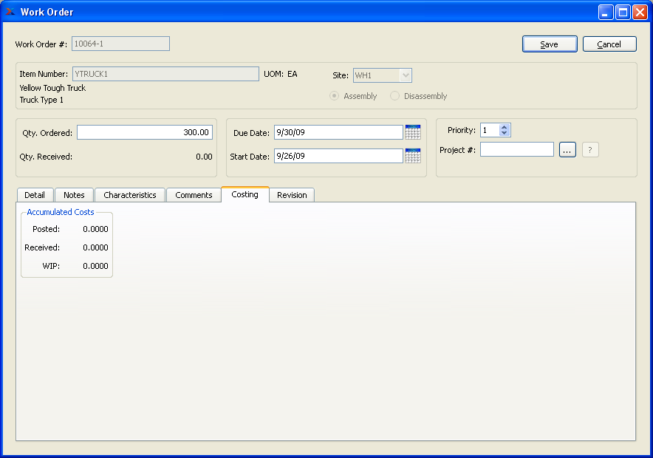
Task: Decrease Priority with the down arrow
Action: (x=505, y=134)
